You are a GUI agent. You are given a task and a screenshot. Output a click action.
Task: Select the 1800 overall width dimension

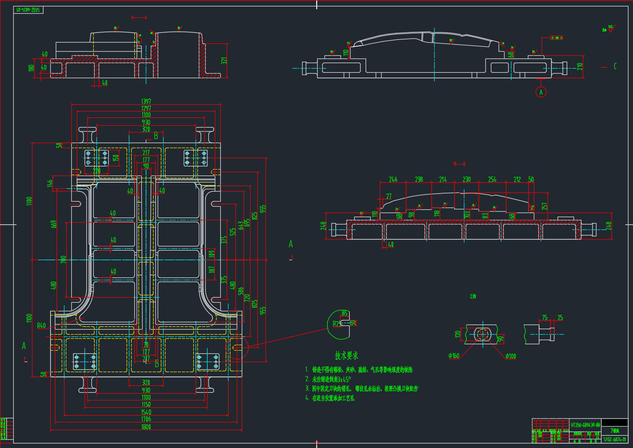point(146,427)
